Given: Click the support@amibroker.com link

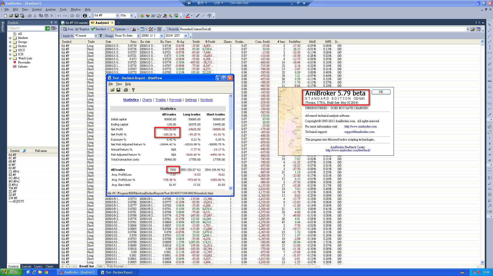Looking at the screenshot, I should [359, 132].
